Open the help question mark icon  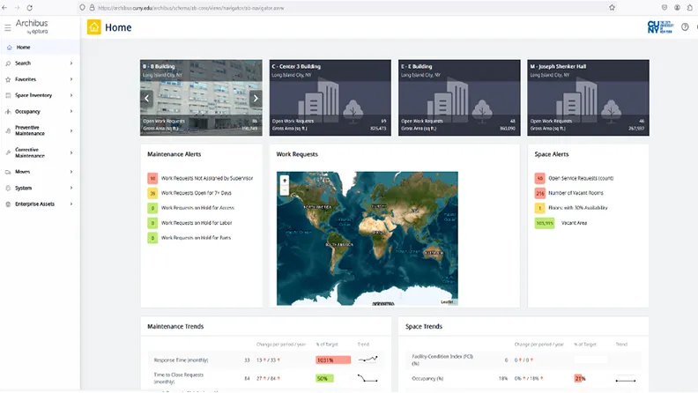click(x=685, y=27)
